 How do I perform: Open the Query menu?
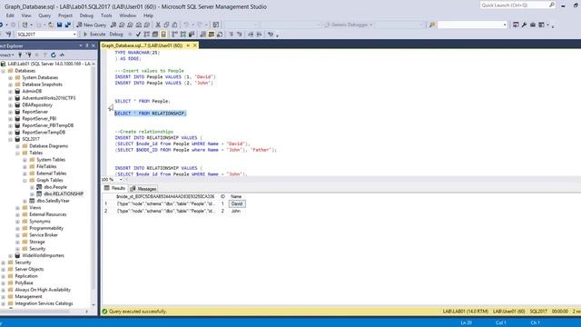coord(44,15)
